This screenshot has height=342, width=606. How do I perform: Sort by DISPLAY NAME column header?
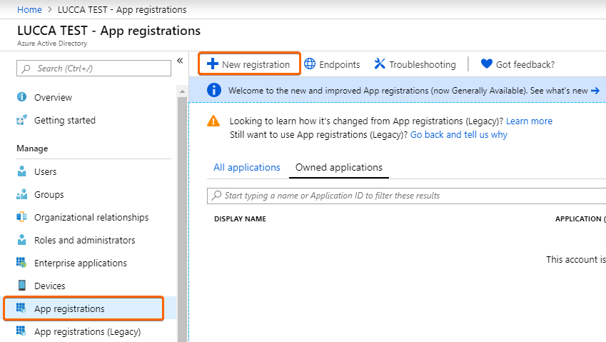pos(240,218)
